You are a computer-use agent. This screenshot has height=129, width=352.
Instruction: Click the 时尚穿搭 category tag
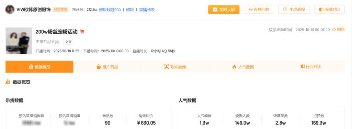(x=60, y=10)
